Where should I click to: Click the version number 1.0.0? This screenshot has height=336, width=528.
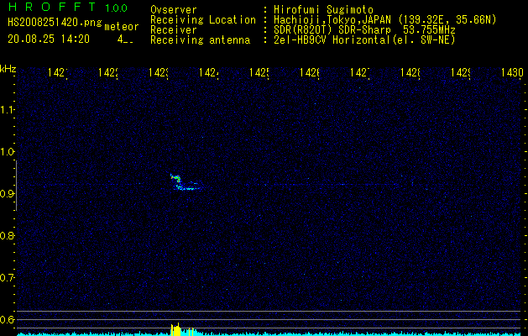(x=116, y=8)
